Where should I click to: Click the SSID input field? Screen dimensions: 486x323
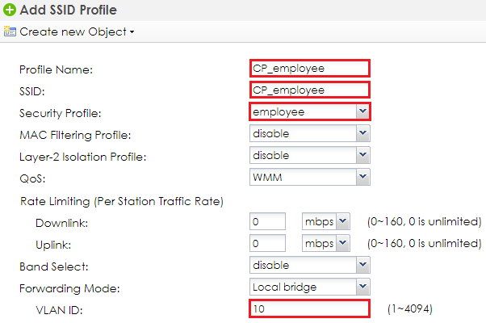click(310, 90)
